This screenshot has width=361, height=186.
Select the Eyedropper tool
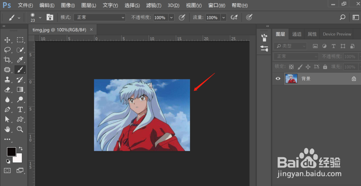coord(20,60)
